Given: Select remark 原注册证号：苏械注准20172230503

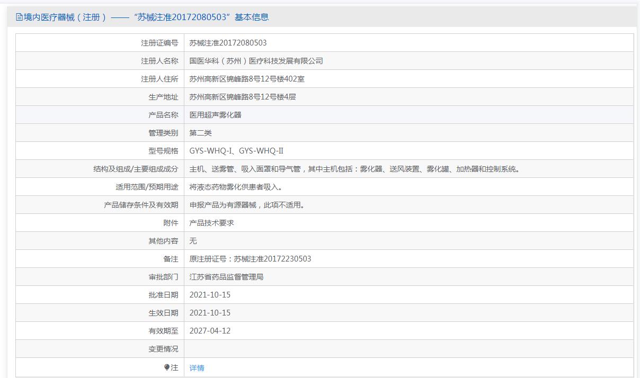Looking at the screenshot, I should 251,259.
